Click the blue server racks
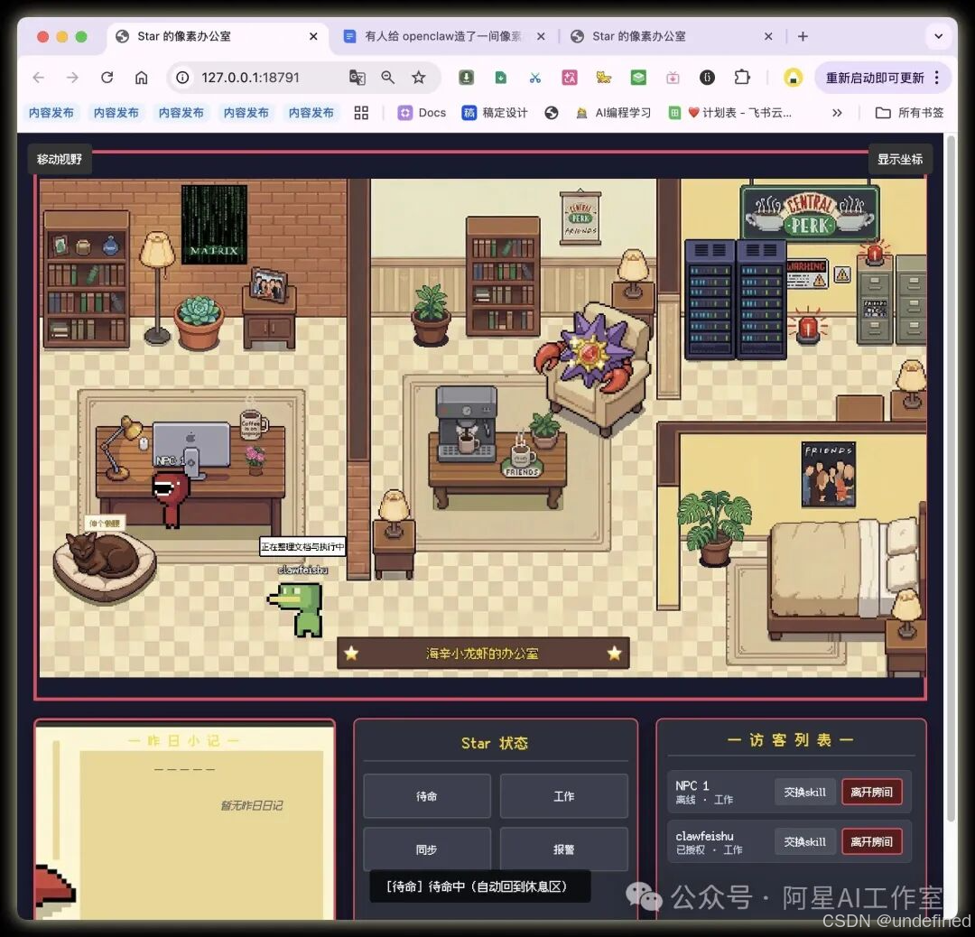This screenshot has width=975, height=937. click(736, 300)
